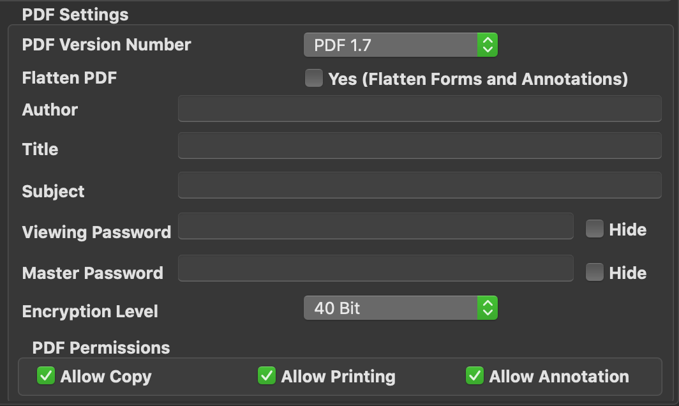Open the Encryption Level dropdown
679x406 pixels.
point(400,308)
